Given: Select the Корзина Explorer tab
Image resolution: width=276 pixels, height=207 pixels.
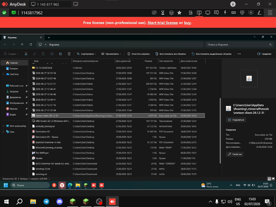Looking at the screenshot, I should 23,37.
